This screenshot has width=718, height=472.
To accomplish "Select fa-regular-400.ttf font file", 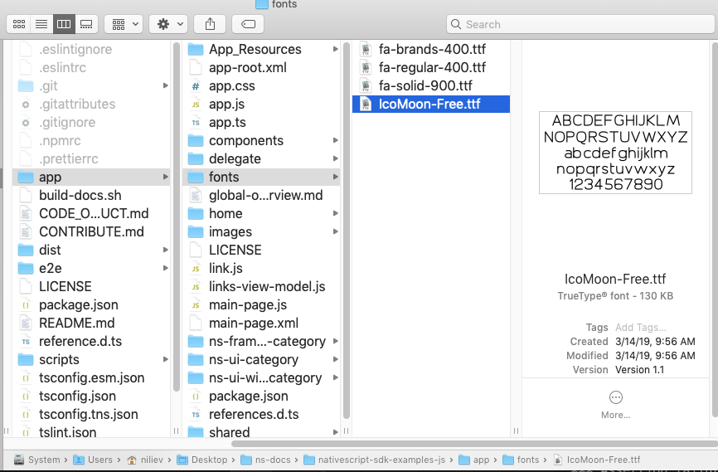I will [431, 67].
